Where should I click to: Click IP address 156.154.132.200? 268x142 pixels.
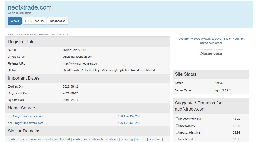click(x=129, y=116)
